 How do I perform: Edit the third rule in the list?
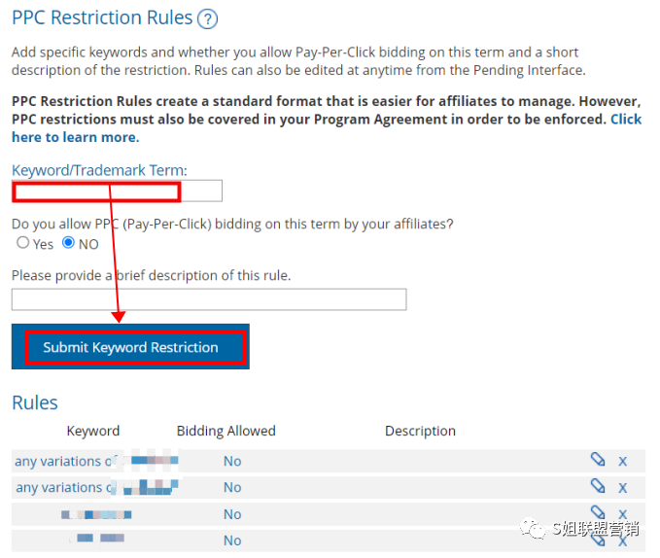[598, 512]
